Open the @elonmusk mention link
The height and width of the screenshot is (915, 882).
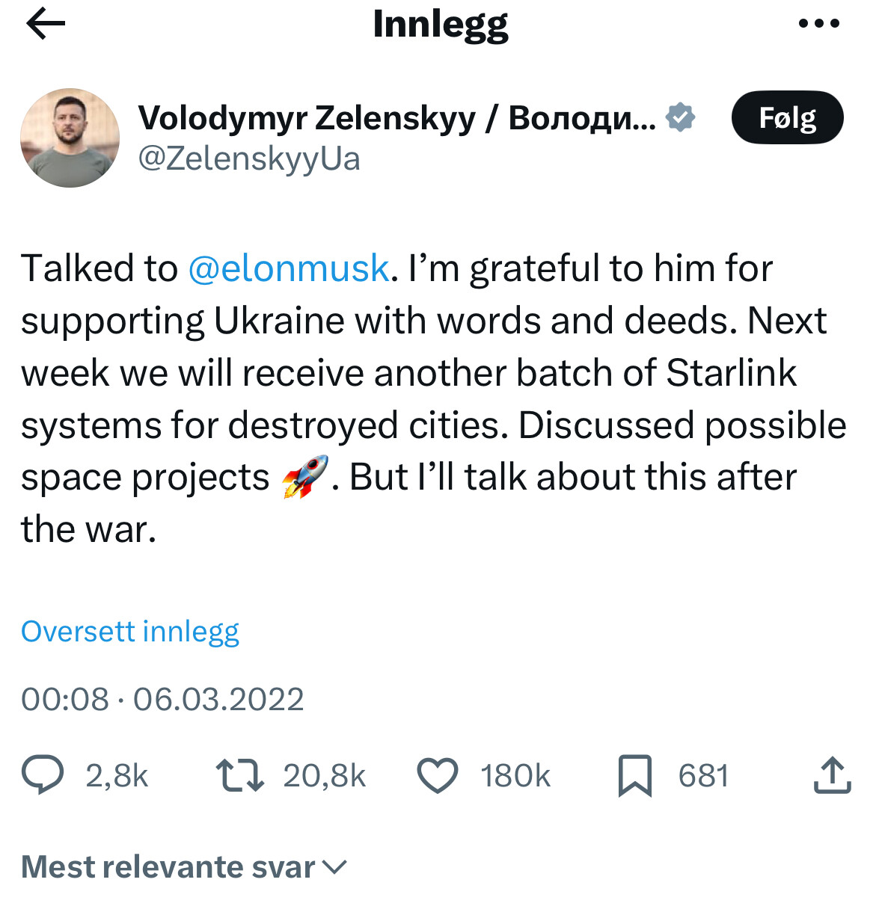pos(288,268)
